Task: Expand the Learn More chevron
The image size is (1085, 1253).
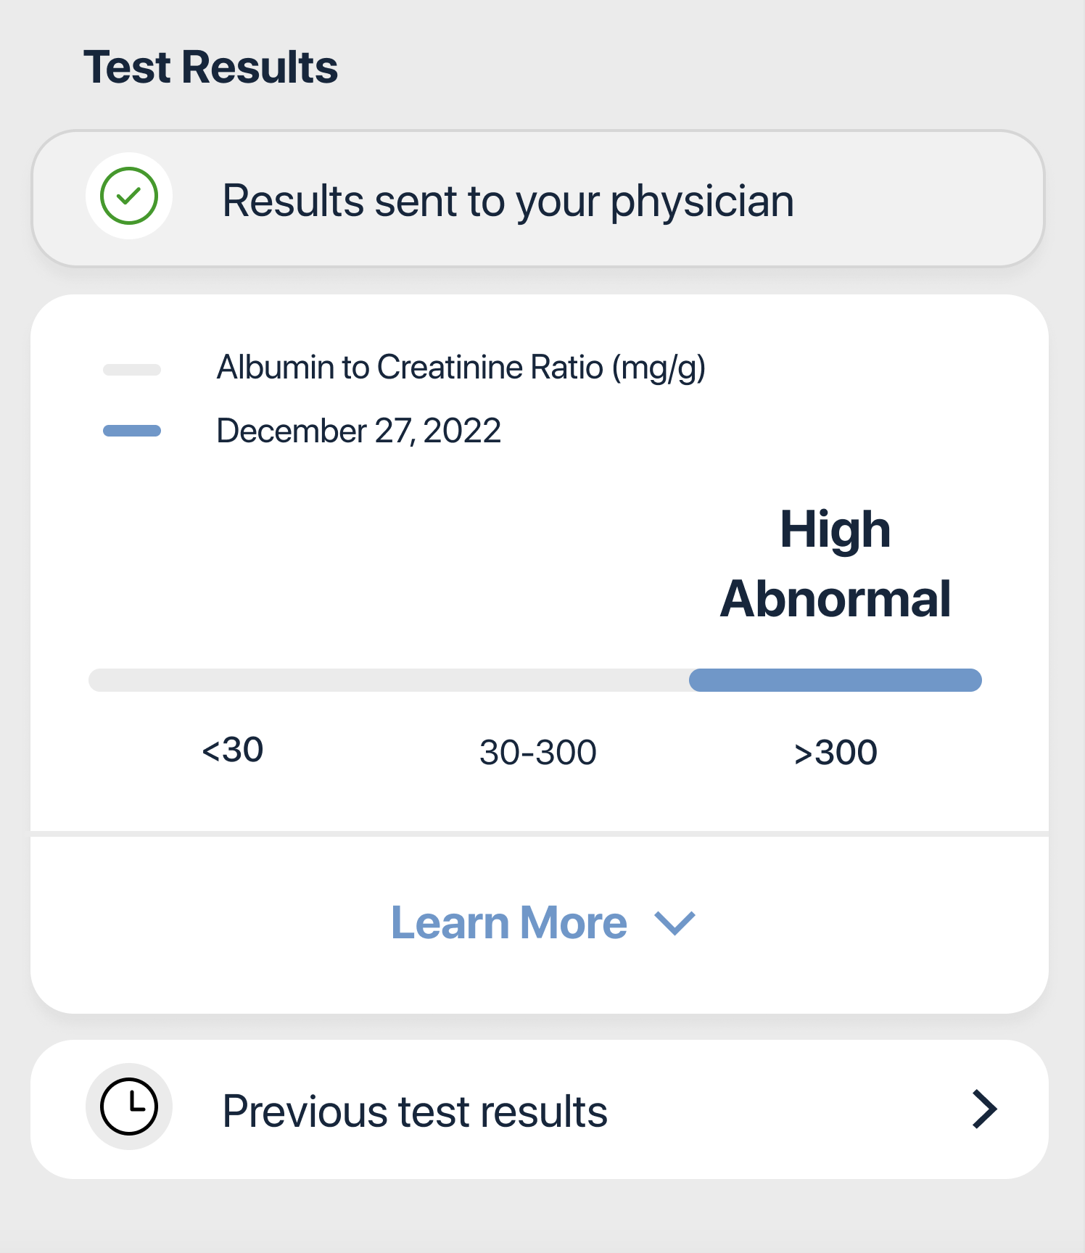Action: click(x=674, y=923)
